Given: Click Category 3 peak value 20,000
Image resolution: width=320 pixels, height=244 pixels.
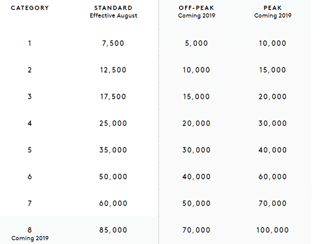Looking at the screenshot, I should [x=273, y=97].
